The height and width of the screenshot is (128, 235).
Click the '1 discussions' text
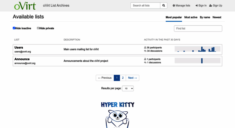click(154, 63)
